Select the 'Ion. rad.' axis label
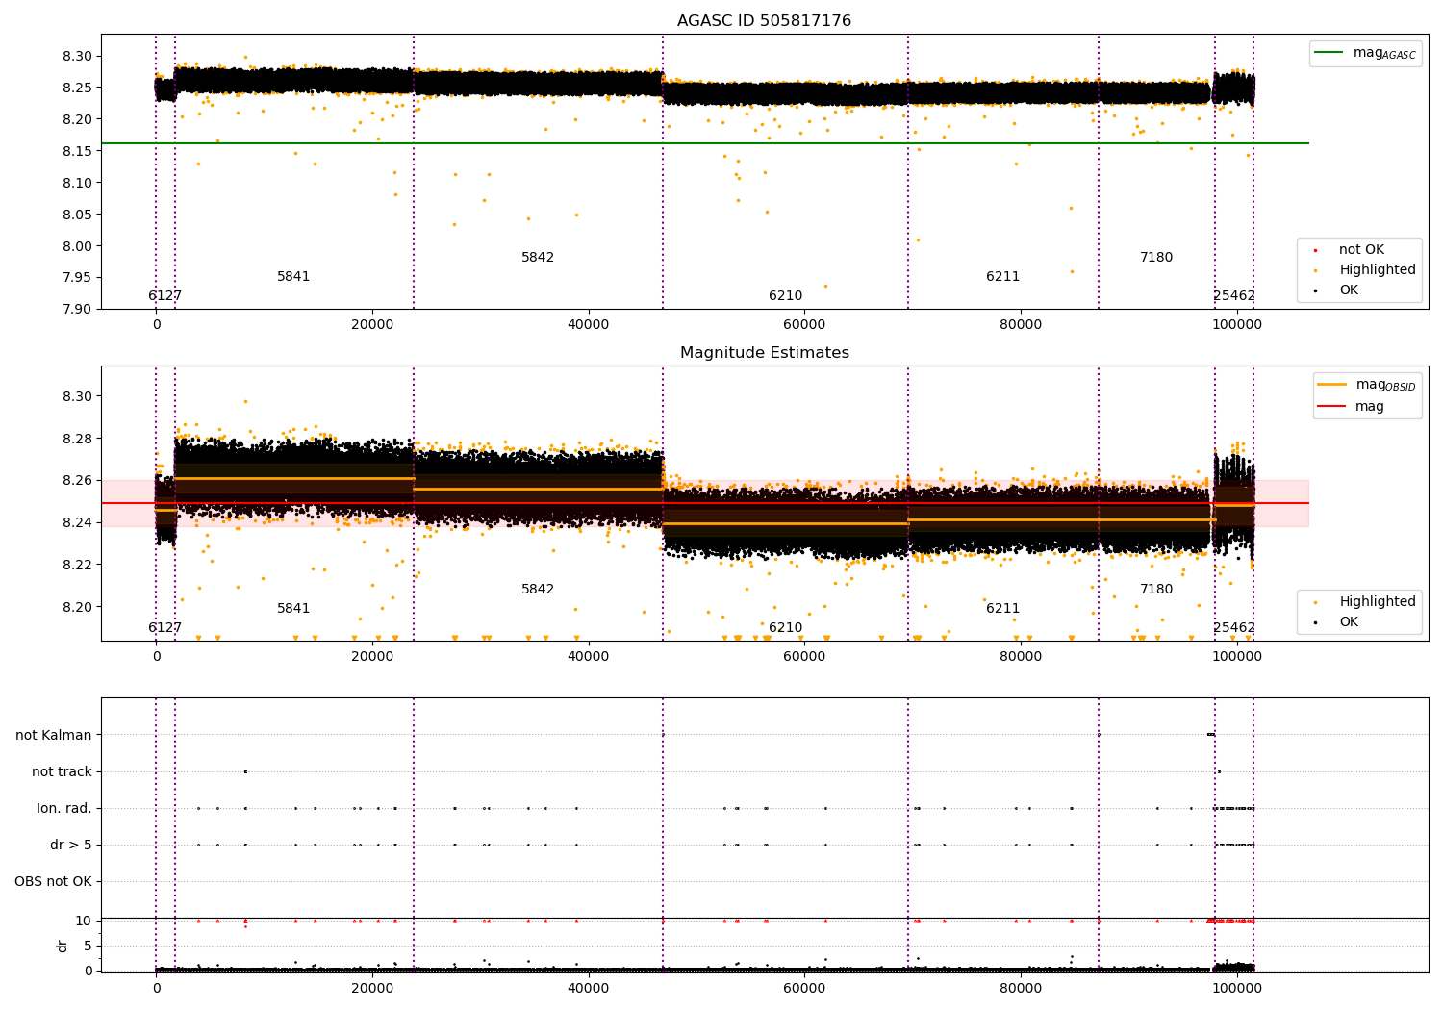Image resolution: width=1443 pixels, height=1010 pixels. point(64,809)
